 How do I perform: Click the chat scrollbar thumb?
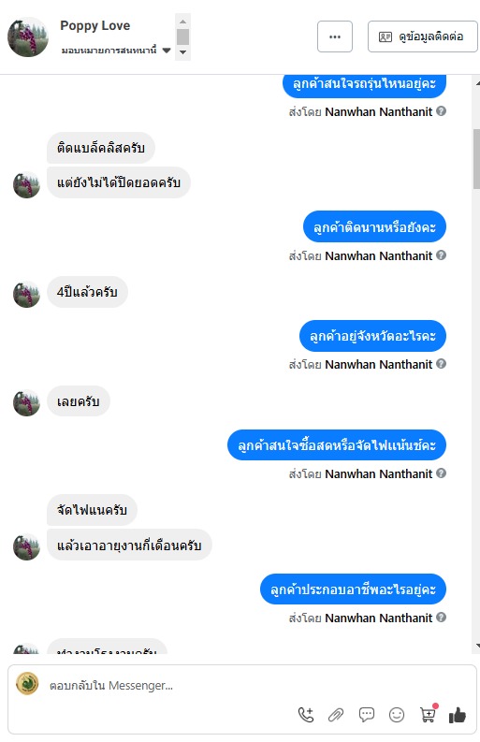point(476,159)
